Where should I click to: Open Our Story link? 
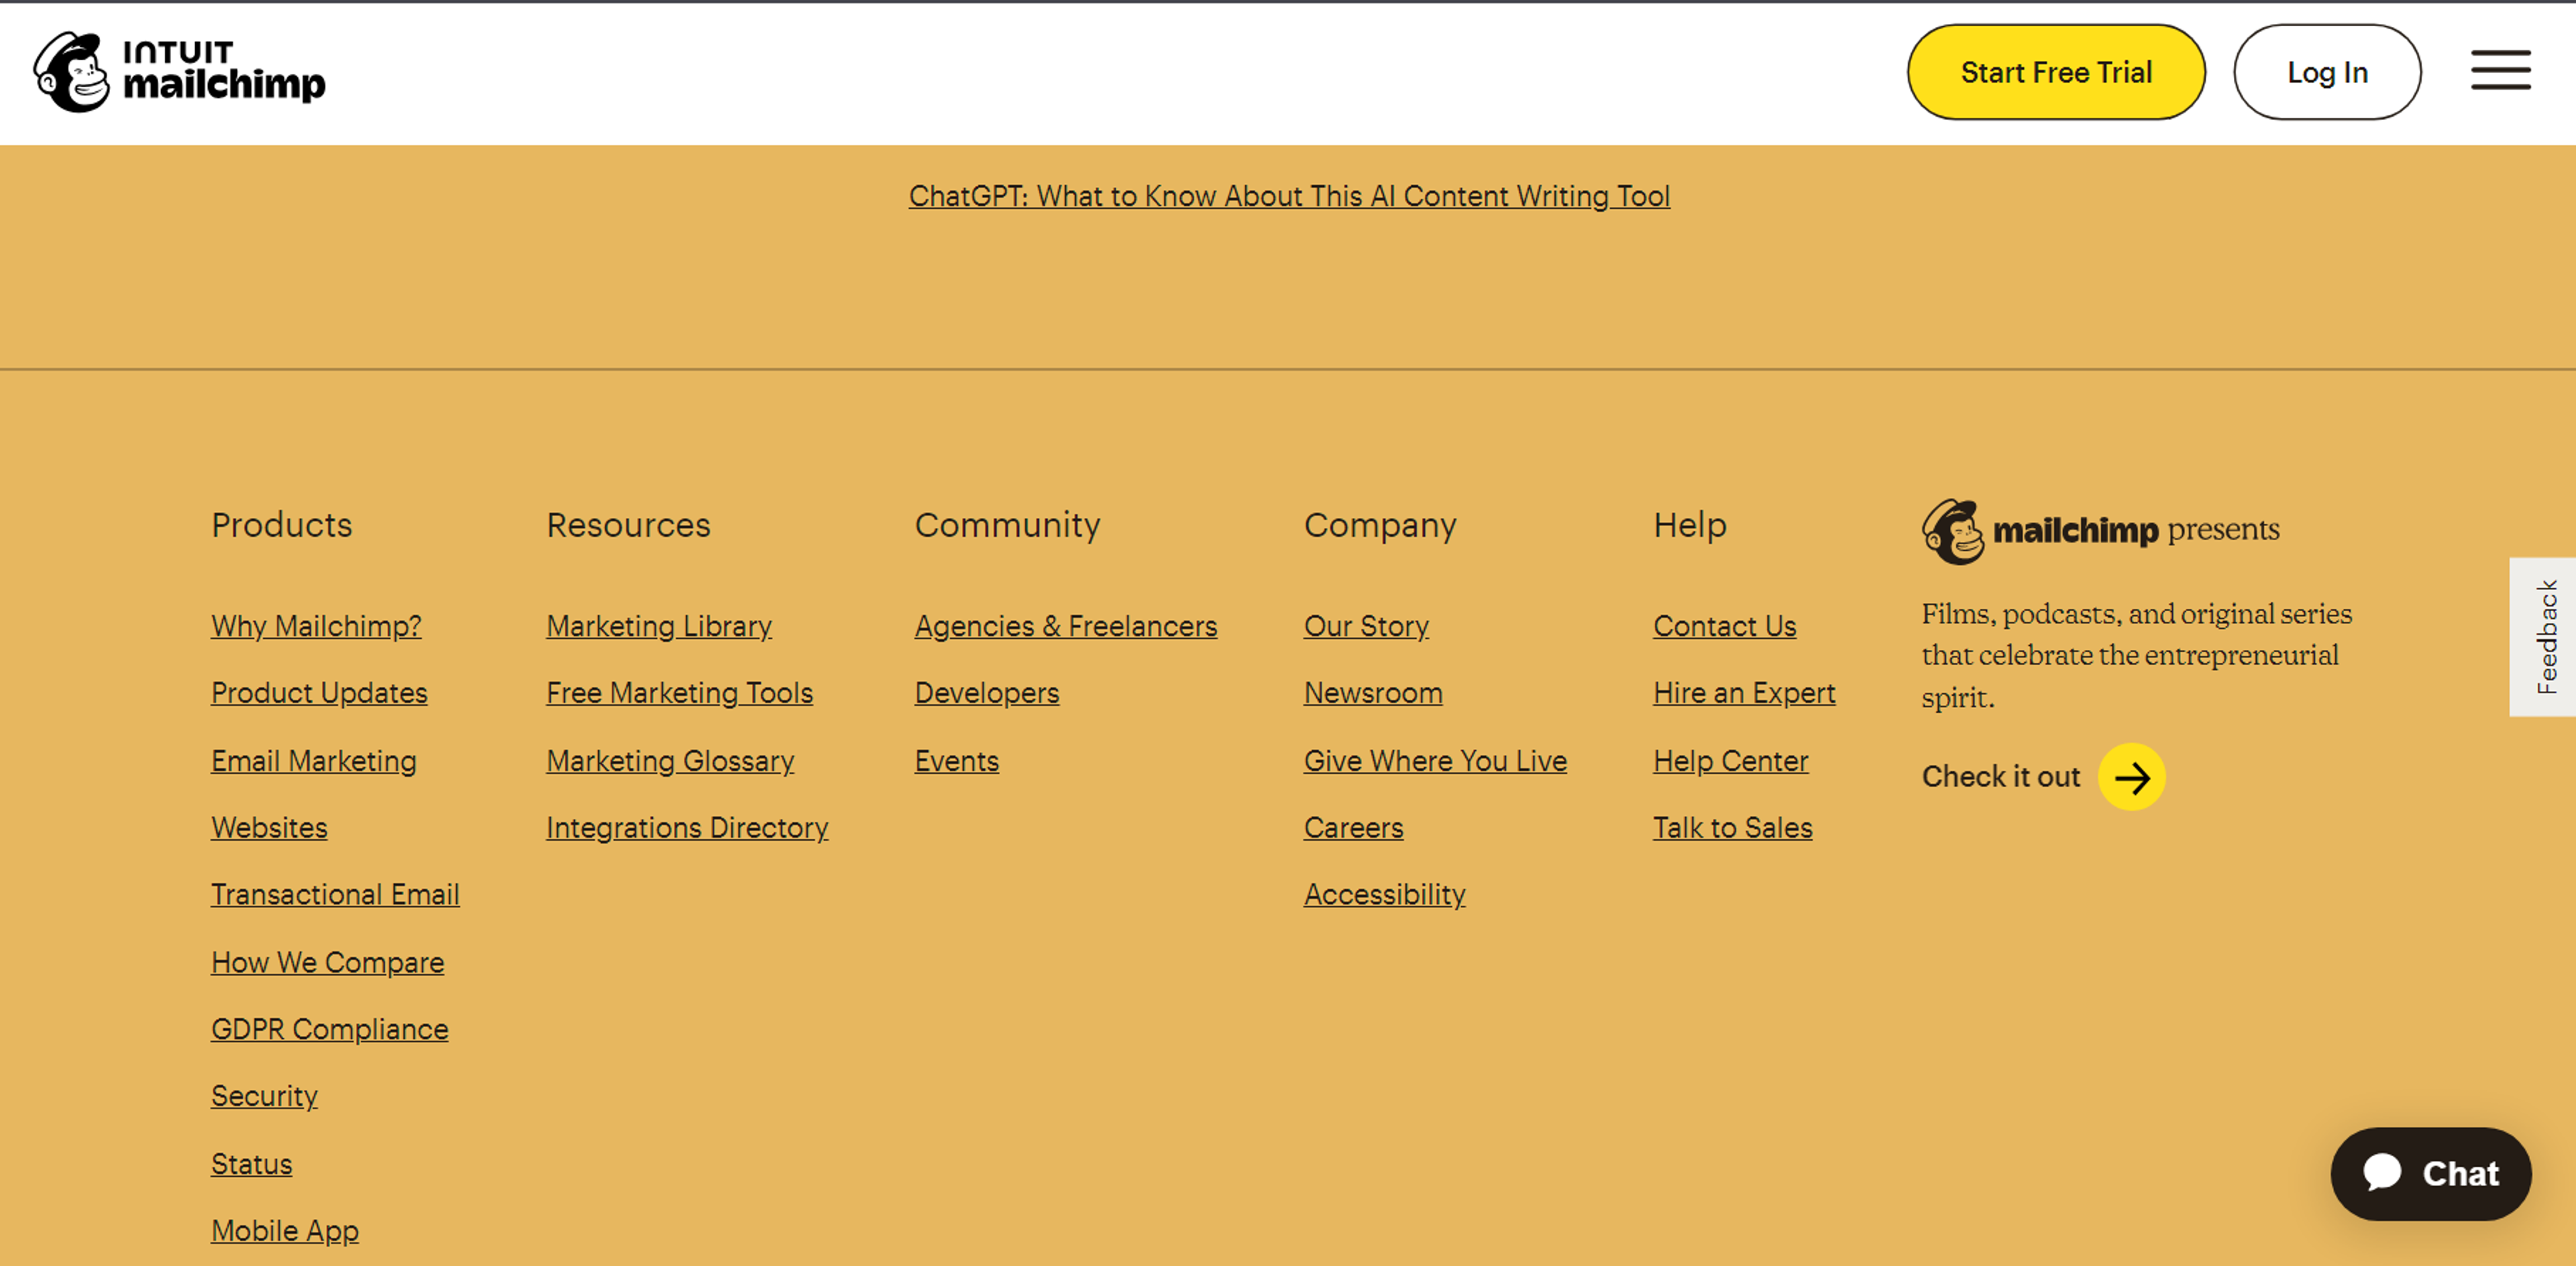point(1365,626)
